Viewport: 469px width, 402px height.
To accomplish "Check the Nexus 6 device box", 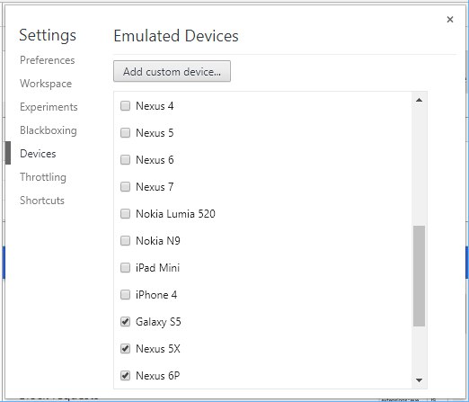I will coord(125,160).
